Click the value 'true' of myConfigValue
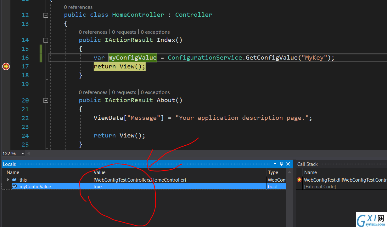This screenshot has height=227, width=387. (98, 186)
